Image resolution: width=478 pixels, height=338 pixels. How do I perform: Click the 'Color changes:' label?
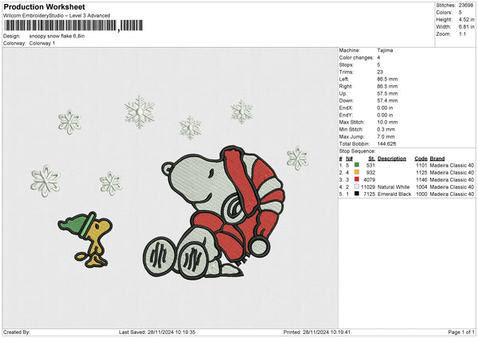coord(356,57)
